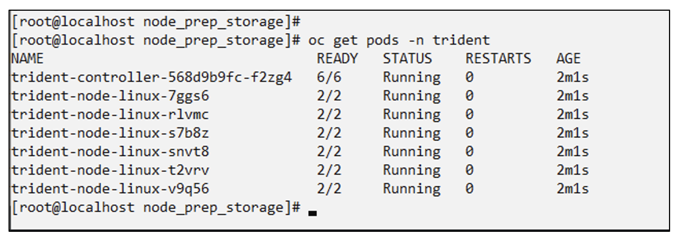The width and height of the screenshot is (679, 237).
Task: Click the oc get pods command text
Action: tap(399, 40)
